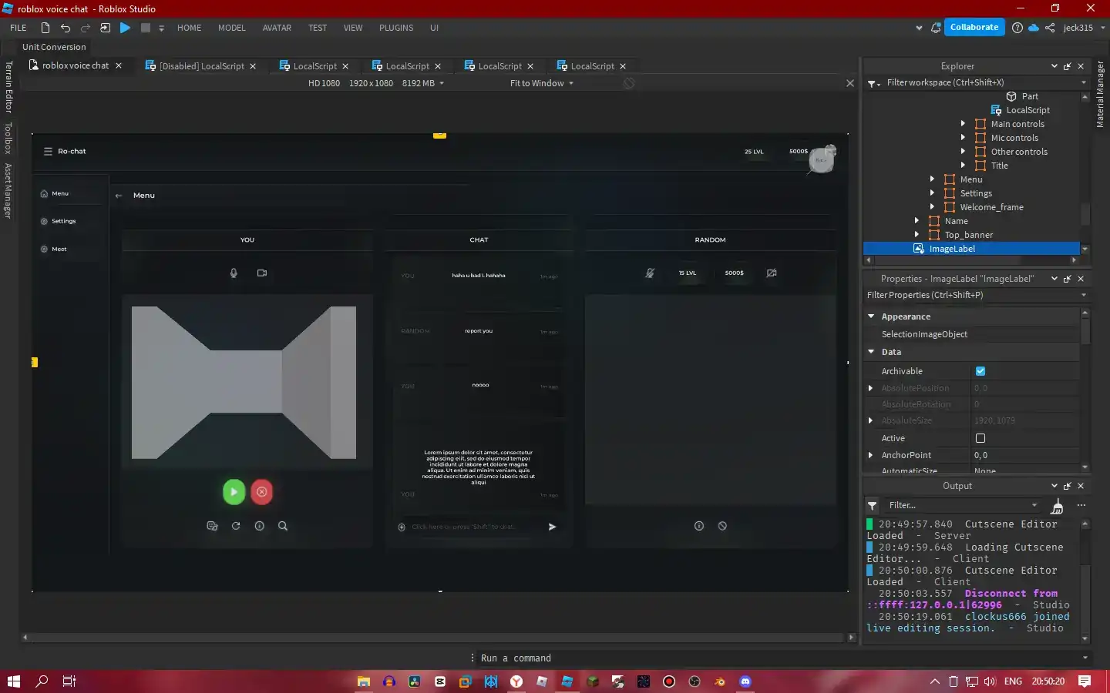Expand the Welcome_frame tree node
This screenshot has height=693, width=1110.
pos(932,207)
